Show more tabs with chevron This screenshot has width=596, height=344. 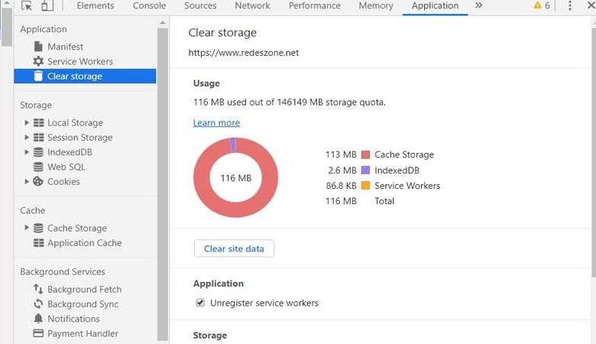click(478, 5)
